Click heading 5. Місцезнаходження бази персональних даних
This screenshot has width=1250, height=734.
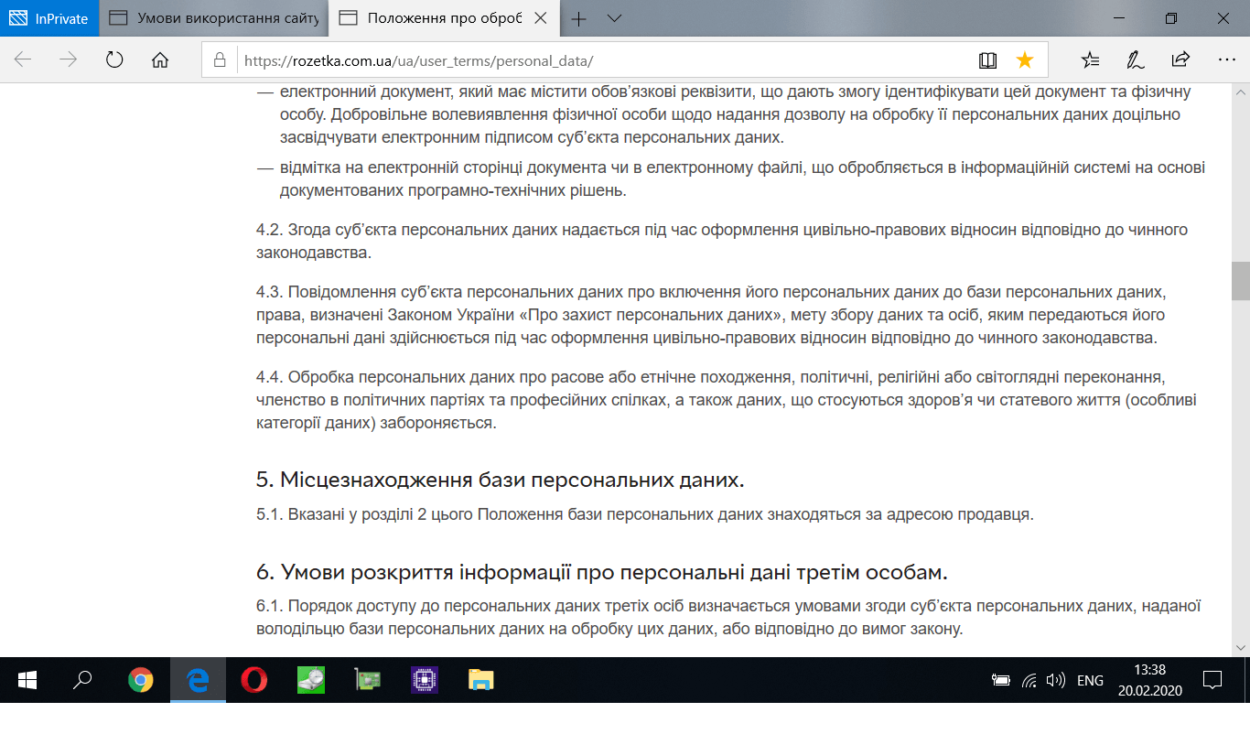pos(501,480)
